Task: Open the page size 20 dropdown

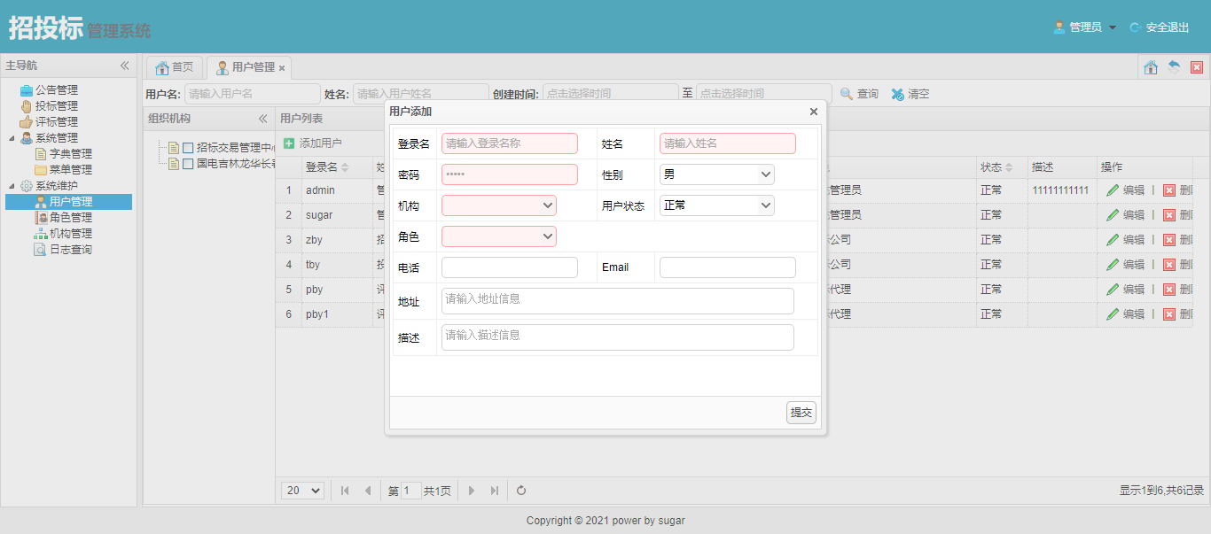Action: 303,491
